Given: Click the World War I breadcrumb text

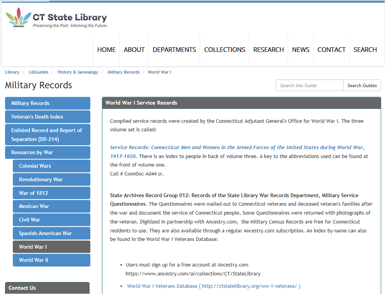Looking at the screenshot, I should coord(159,72).
